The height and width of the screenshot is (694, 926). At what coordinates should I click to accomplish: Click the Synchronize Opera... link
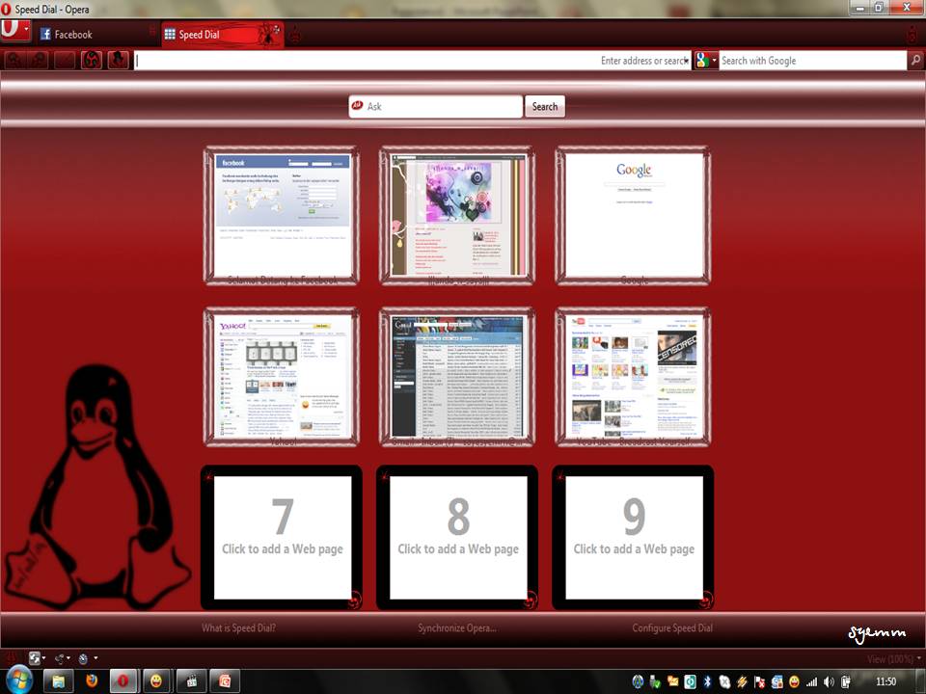point(457,627)
